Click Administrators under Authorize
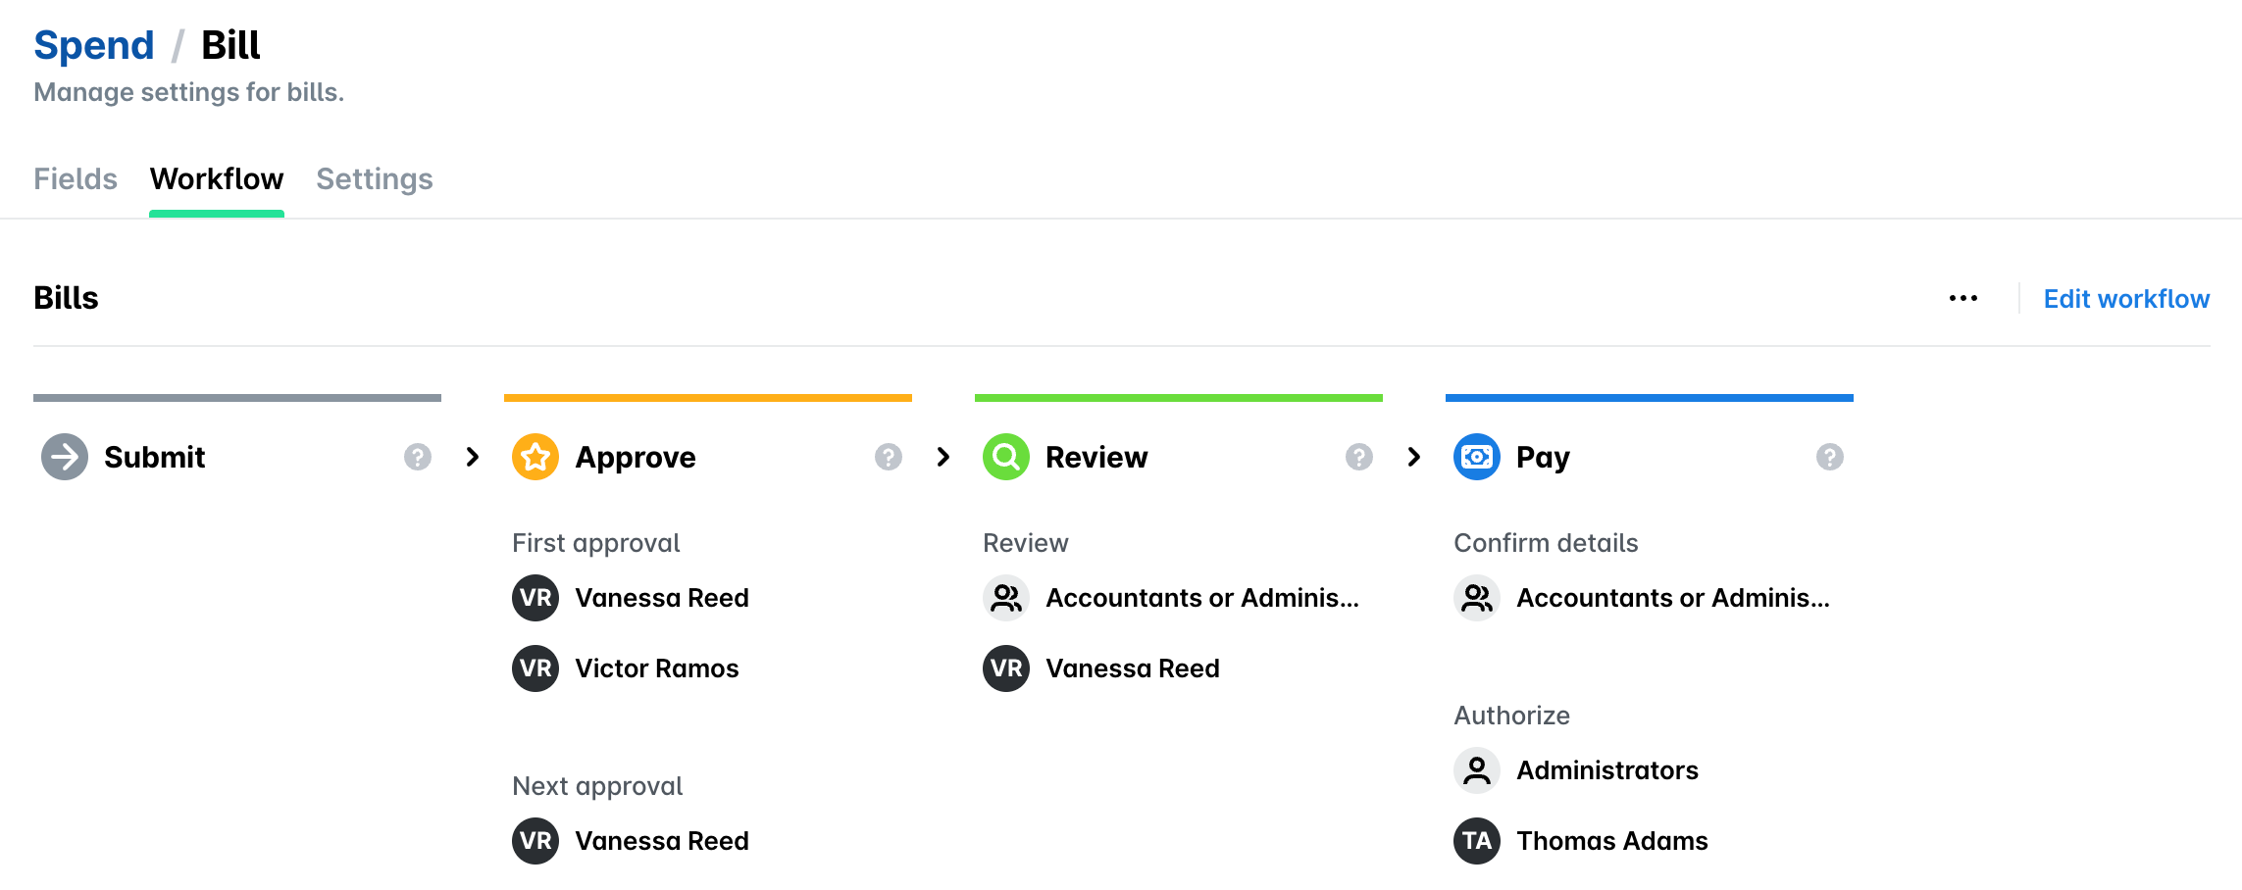 [x=1607, y=770]
